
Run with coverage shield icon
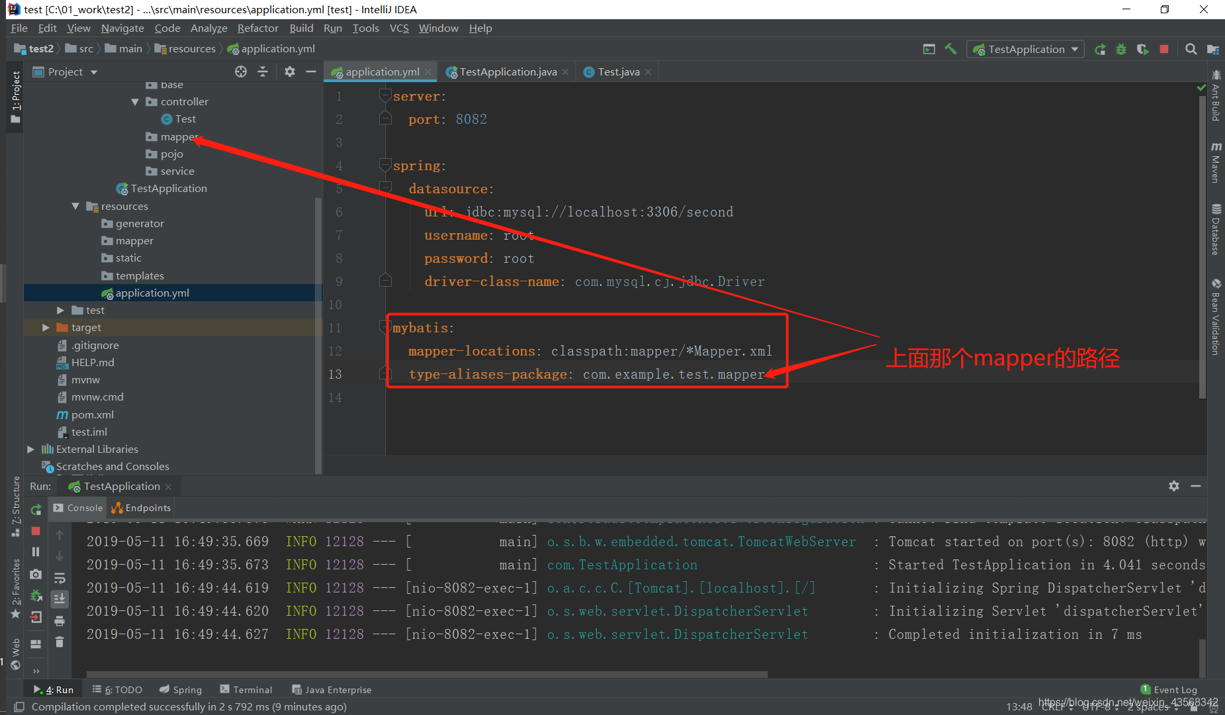(x=1142, y=49)
